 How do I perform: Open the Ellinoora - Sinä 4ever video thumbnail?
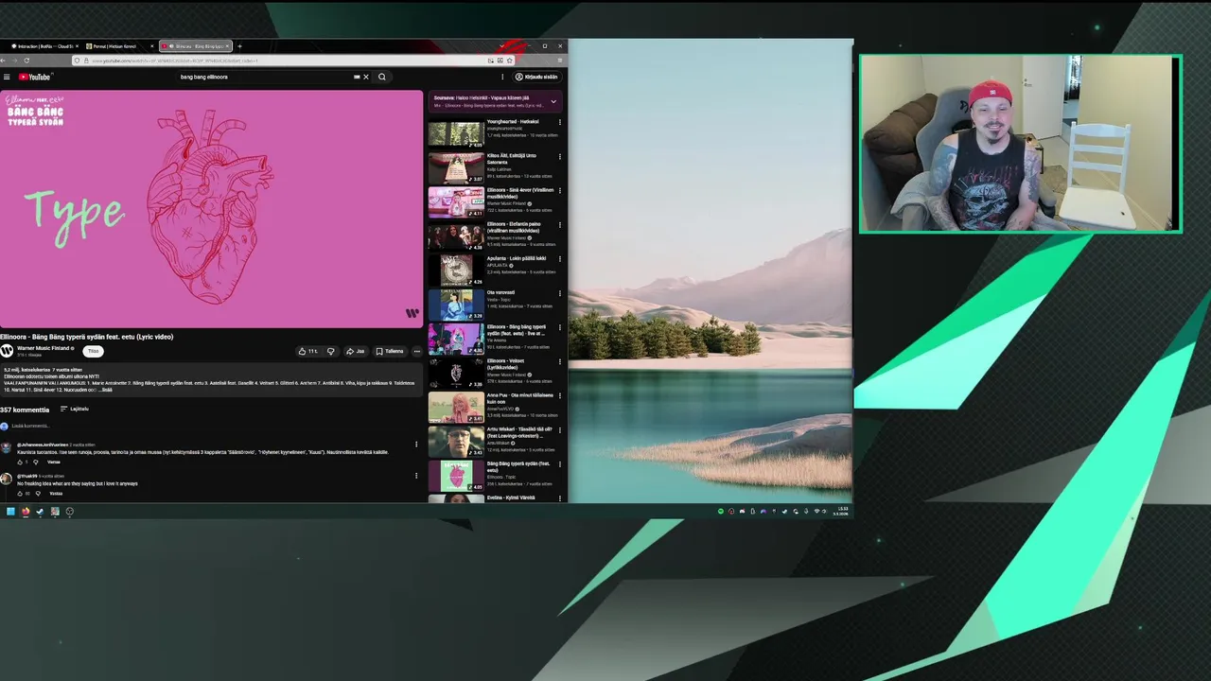456,202
